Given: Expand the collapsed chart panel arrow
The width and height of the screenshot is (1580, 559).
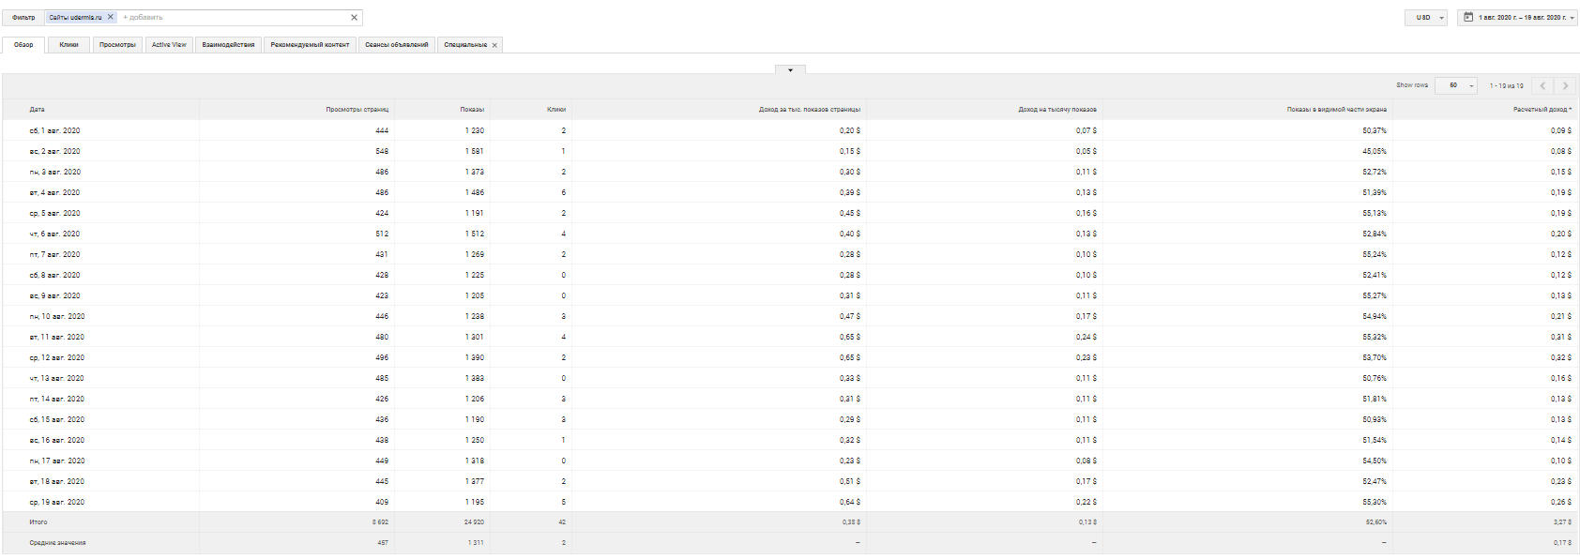Looking at the screenshot, I should coord(790,69).
